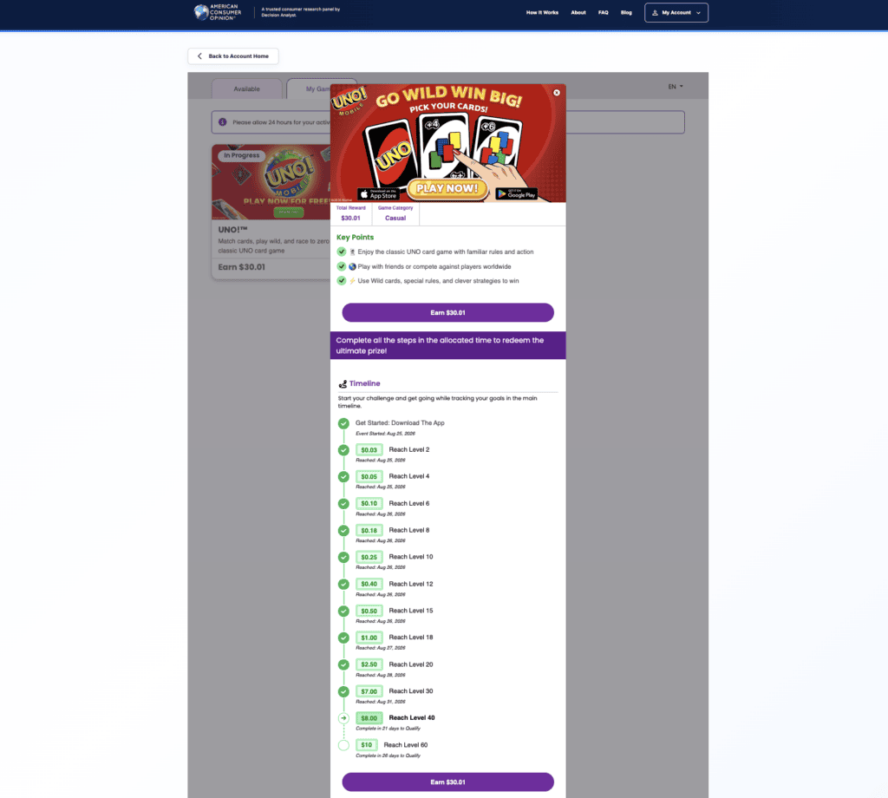Click the checkmark beside Reach Level 8

tap(343, 531)
